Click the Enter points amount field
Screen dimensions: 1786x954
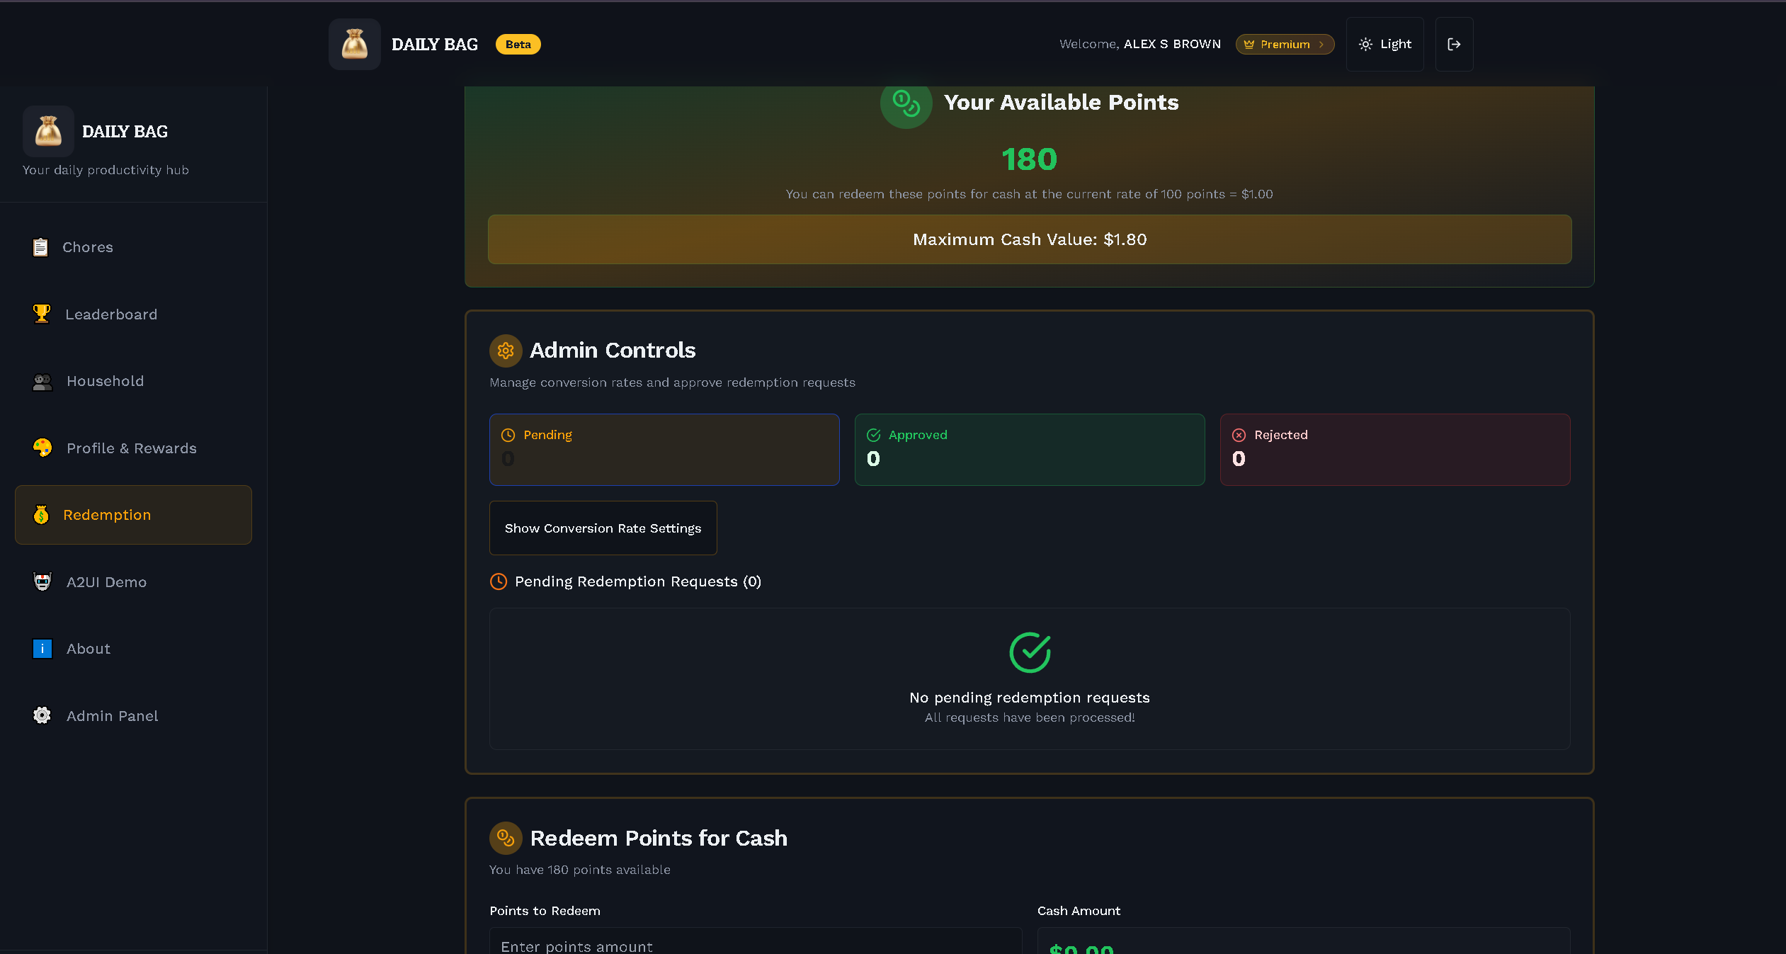click(755, 945)
